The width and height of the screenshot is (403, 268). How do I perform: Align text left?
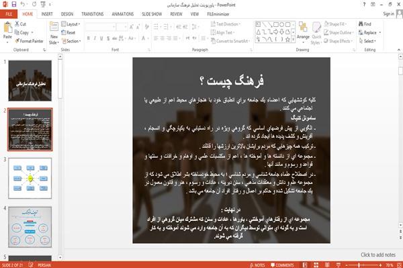(x=156, y=38)
